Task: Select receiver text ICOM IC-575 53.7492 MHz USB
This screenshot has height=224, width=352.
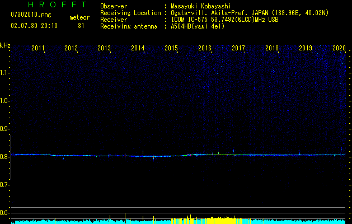Action: 224,20
